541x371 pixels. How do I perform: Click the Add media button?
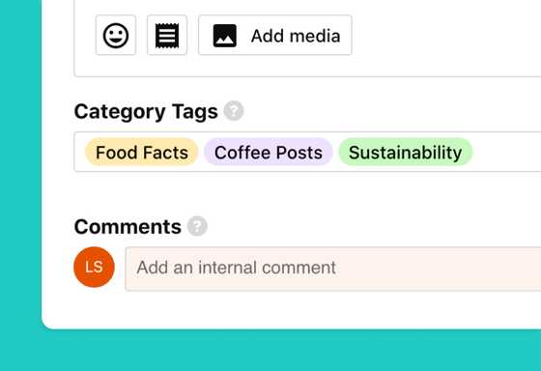click(275, 35)
